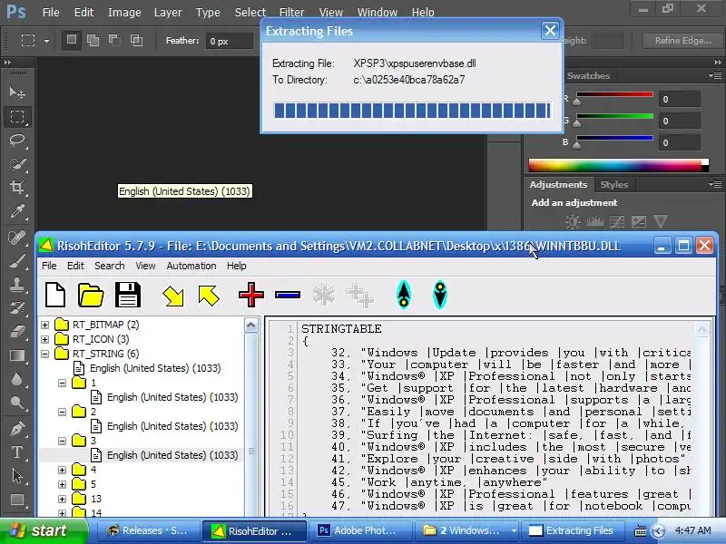Select the Eraser tool in Photoshop
Image resolution: width=726 pixels, height=544 pixels.
point(17,332)
